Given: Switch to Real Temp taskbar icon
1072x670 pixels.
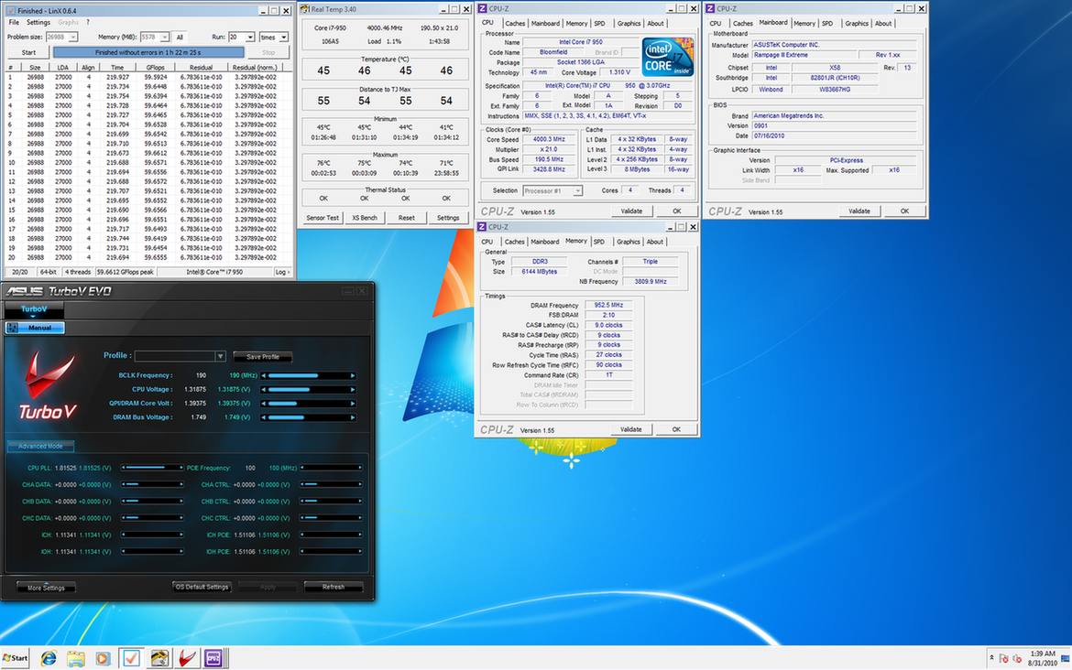Looking at the screenshot, I should point(159,658).
